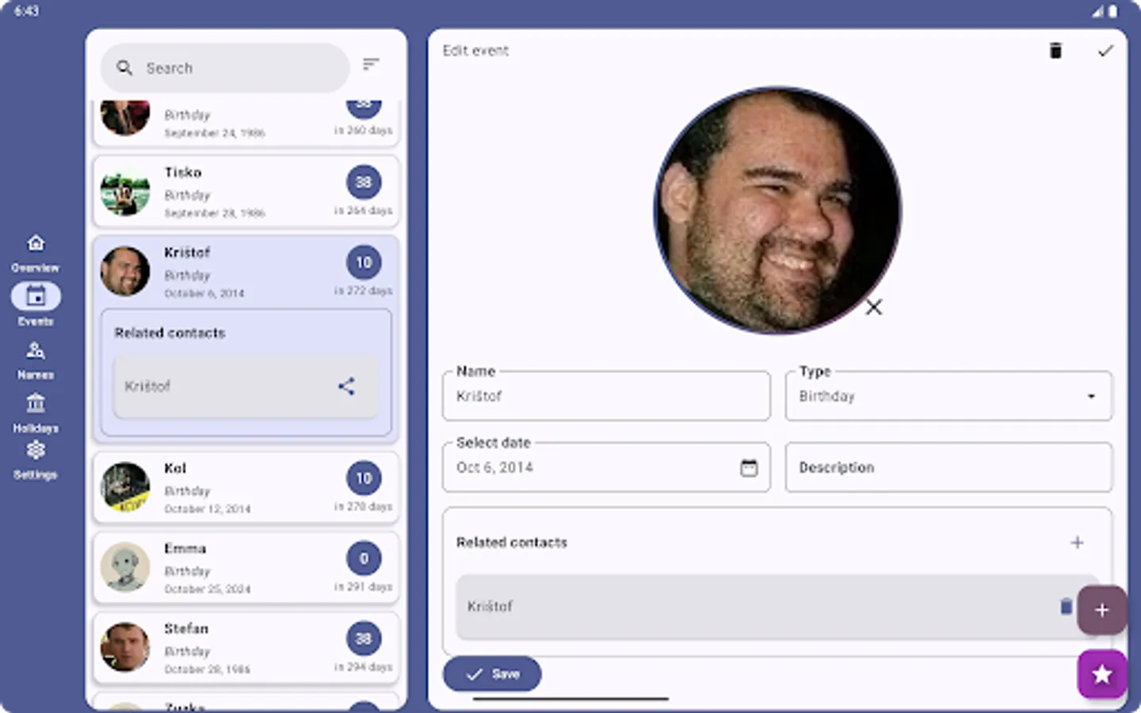Viewport: 1141px width, 713px height.
Task: Tap the star floating action button
Action: (1101, 674)
